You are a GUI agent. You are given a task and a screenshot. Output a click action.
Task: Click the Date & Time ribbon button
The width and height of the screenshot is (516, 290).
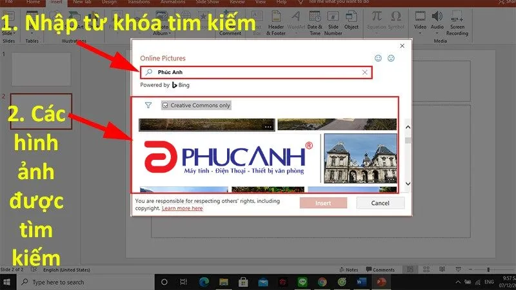(315, 23)
